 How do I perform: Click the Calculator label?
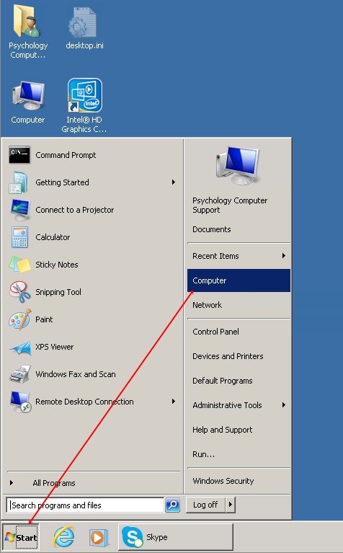pyautogui.click(x=53, y=237)
